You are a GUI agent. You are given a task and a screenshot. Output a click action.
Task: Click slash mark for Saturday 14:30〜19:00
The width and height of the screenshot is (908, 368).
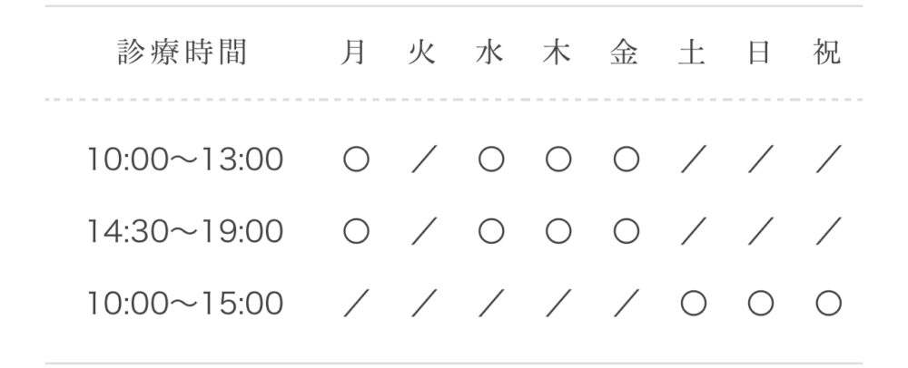point(694,231)
